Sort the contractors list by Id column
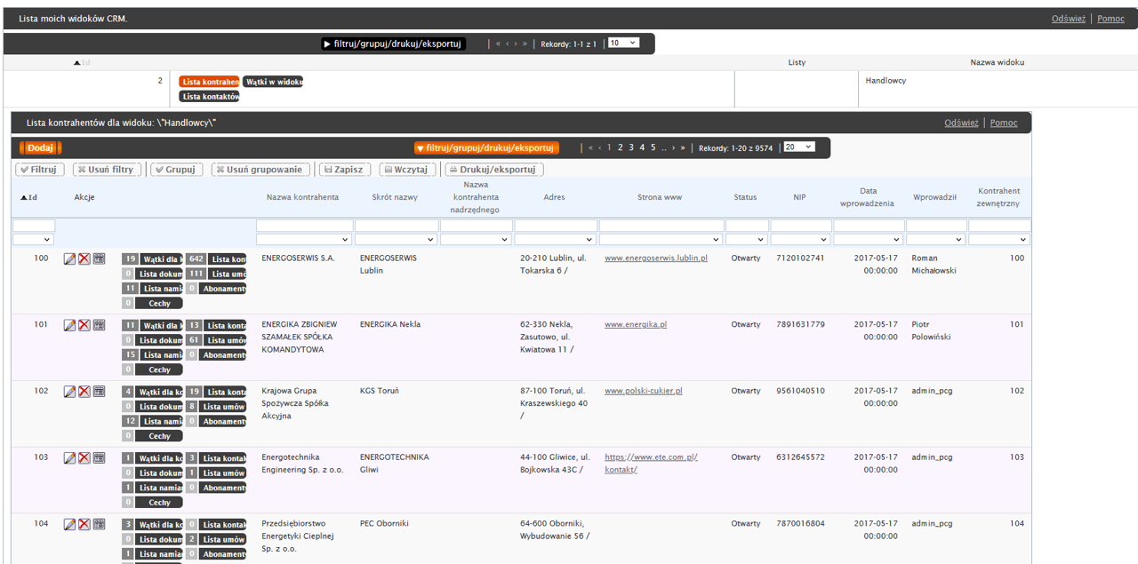The height and width of the screenshot is (564, 1138). point(29,197)
